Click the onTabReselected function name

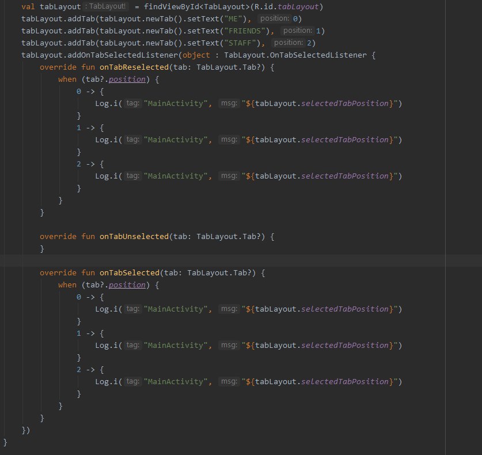134,67
